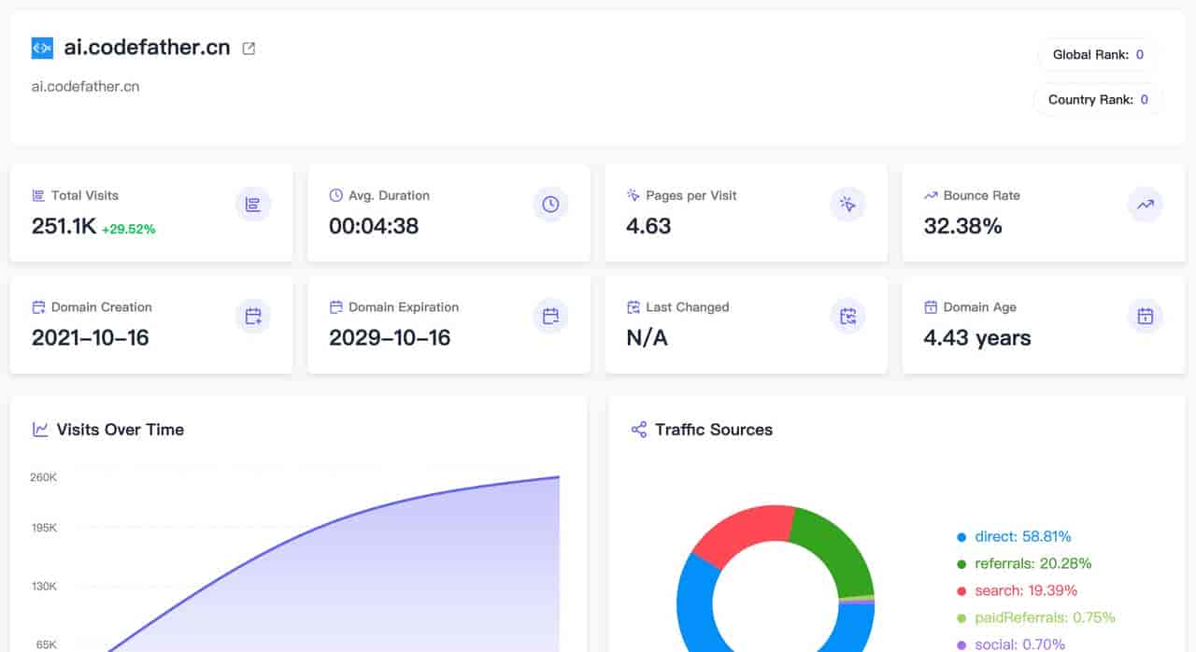Click the Total Visits round chart icon
Image resolution: width=1196 pixels, height=652 pixels.
(x=253, y=204)
